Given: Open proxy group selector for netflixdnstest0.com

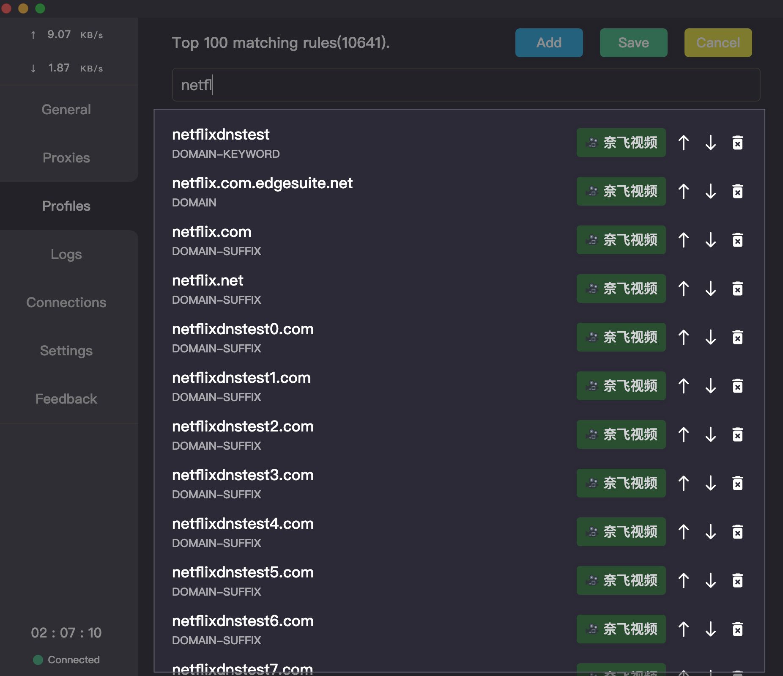Looking at the screenshot, I should pos(621,338).
